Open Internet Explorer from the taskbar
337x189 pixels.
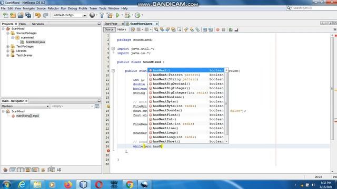[22, 184]
